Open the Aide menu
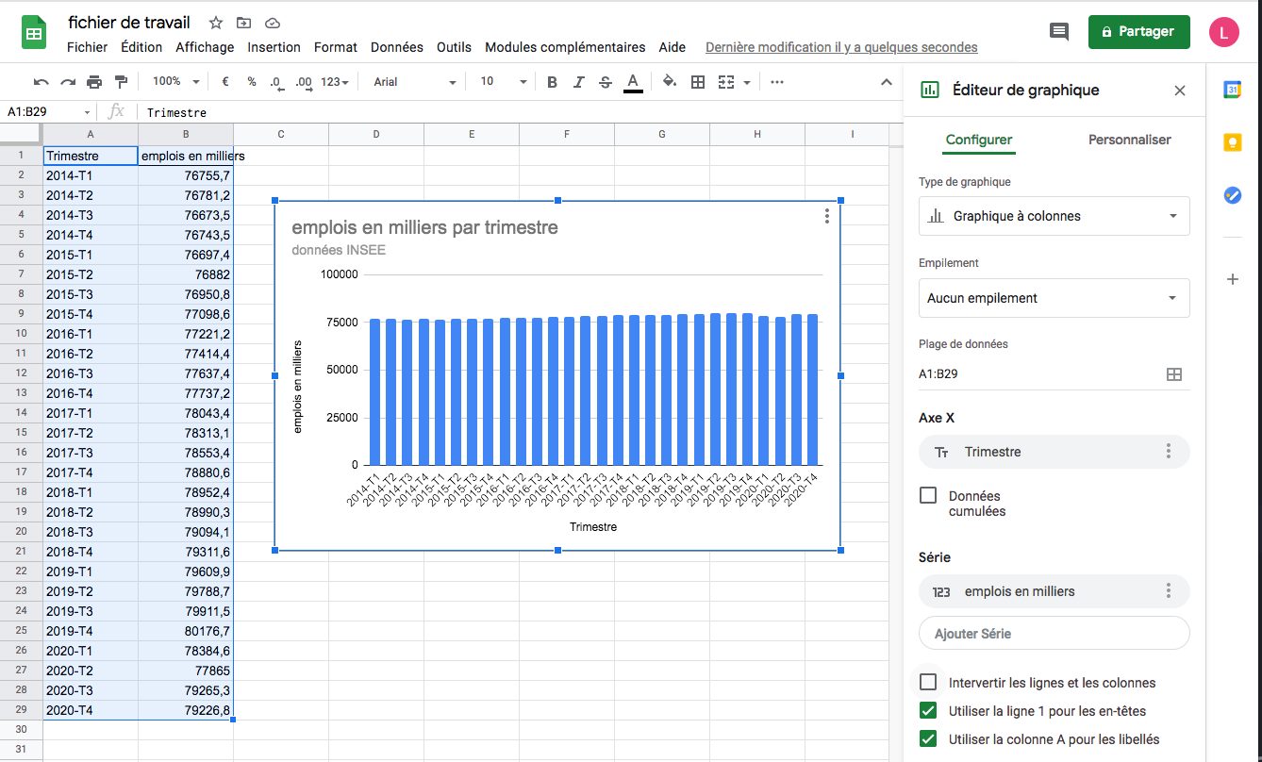Image resolution: width=1262 pixels, height=762 pixels. coord(673,47)
